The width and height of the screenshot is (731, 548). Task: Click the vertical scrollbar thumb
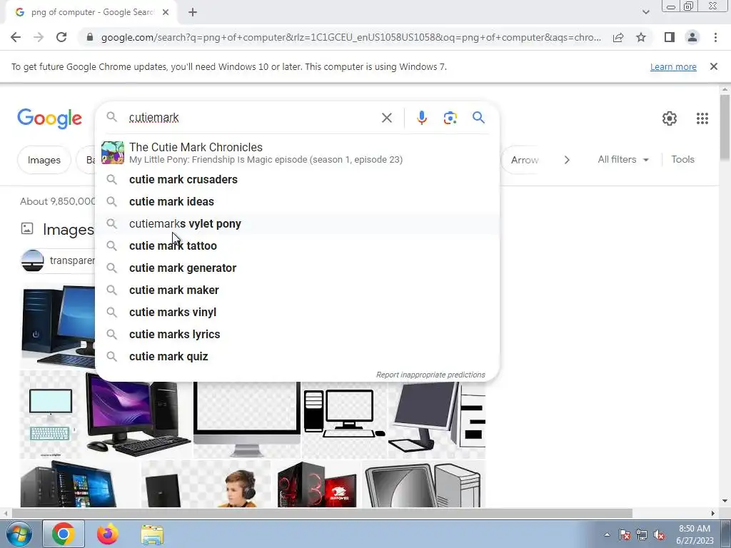(725, 127)
